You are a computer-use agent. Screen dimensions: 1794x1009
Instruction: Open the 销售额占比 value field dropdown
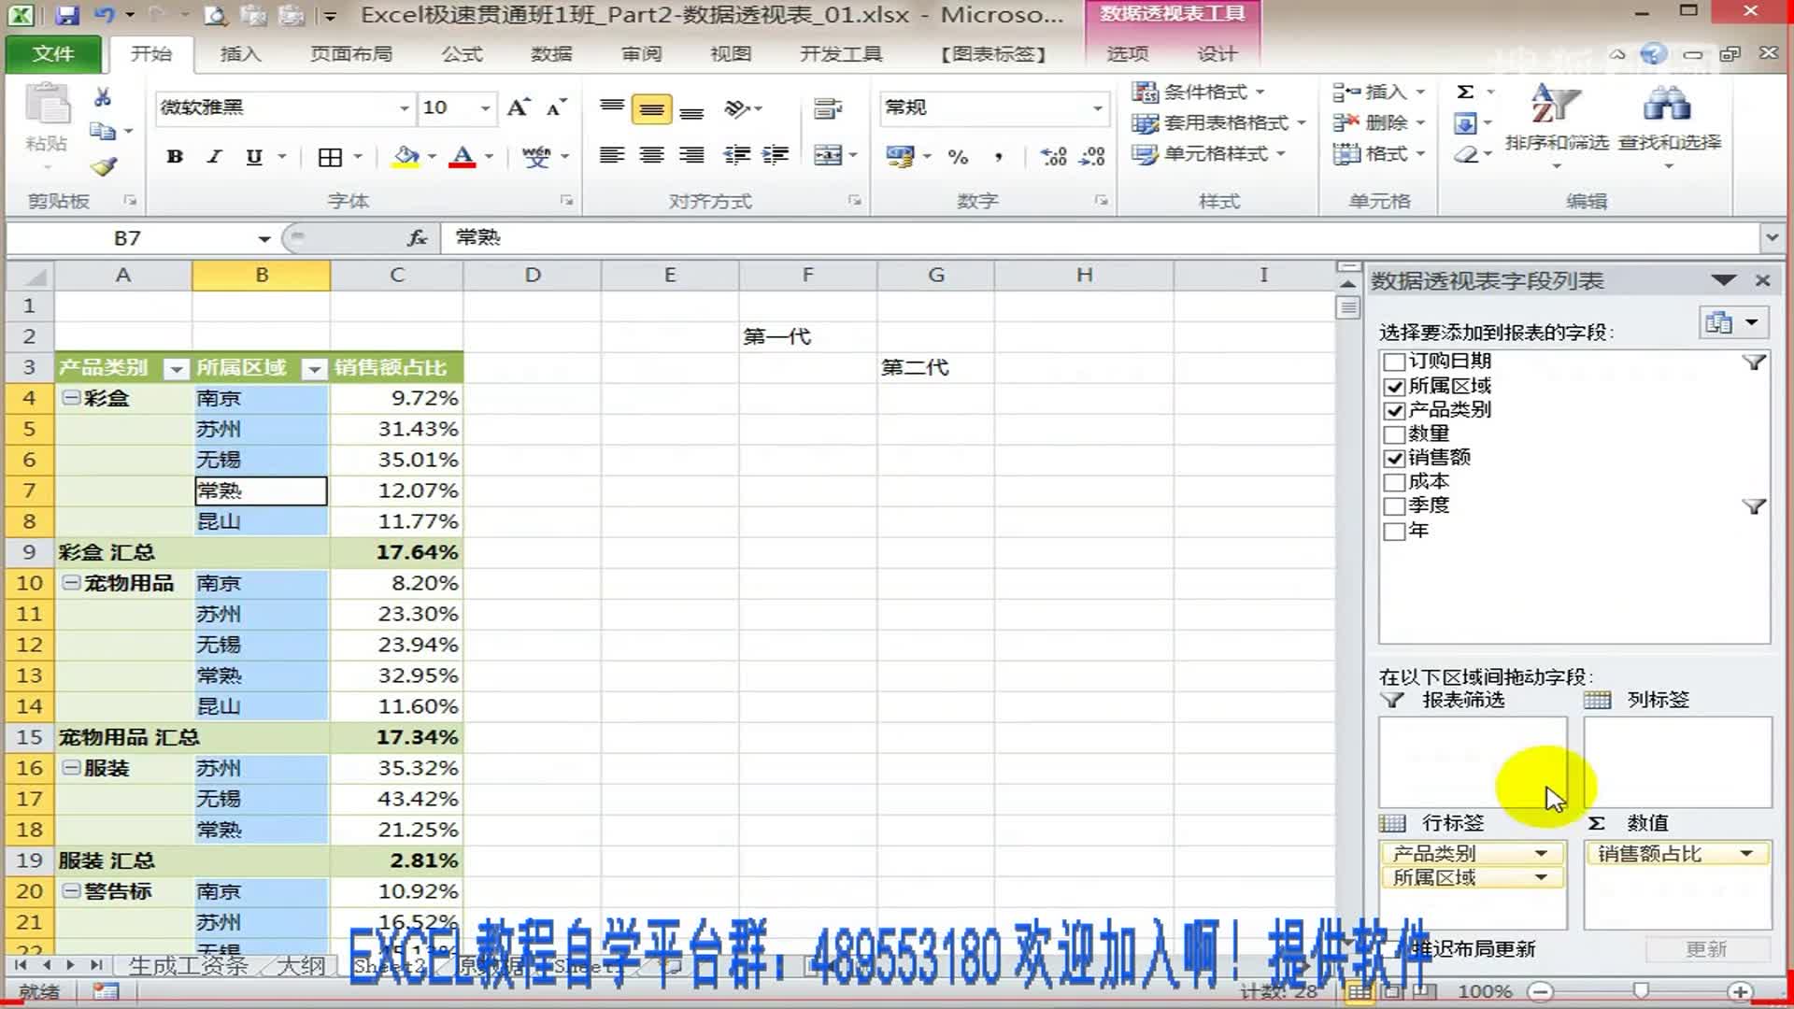1745,854
